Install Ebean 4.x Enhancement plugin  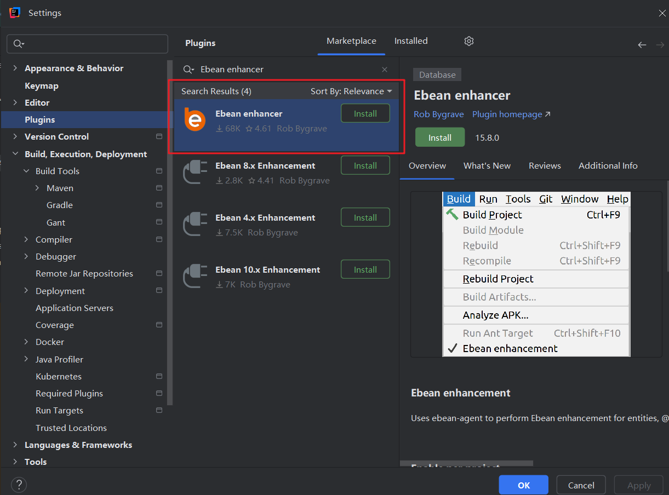(x=365, y=218)
